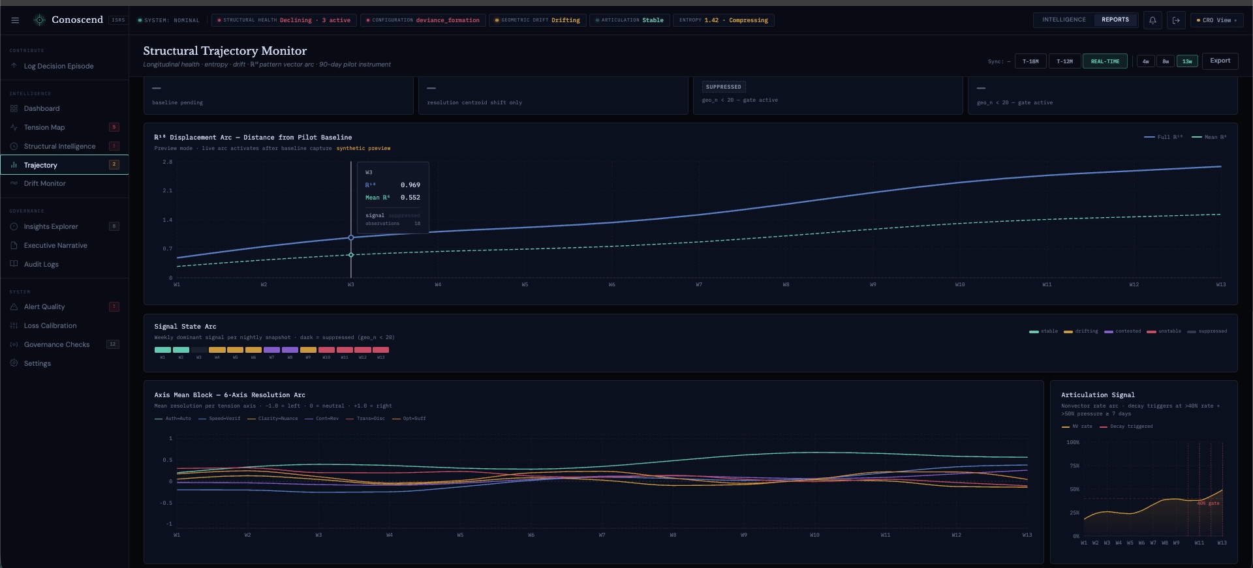
Task: Open Tension Map from its pulse icon
Action: pyautogui.click(x=14, y=128)
